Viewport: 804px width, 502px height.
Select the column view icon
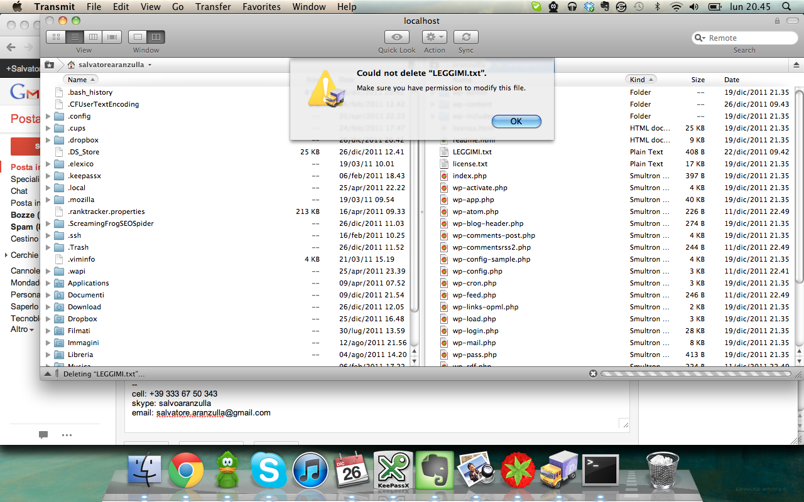tap(93, 37)
